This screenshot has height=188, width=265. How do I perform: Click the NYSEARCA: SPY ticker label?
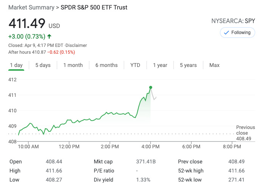coord(233,21)
